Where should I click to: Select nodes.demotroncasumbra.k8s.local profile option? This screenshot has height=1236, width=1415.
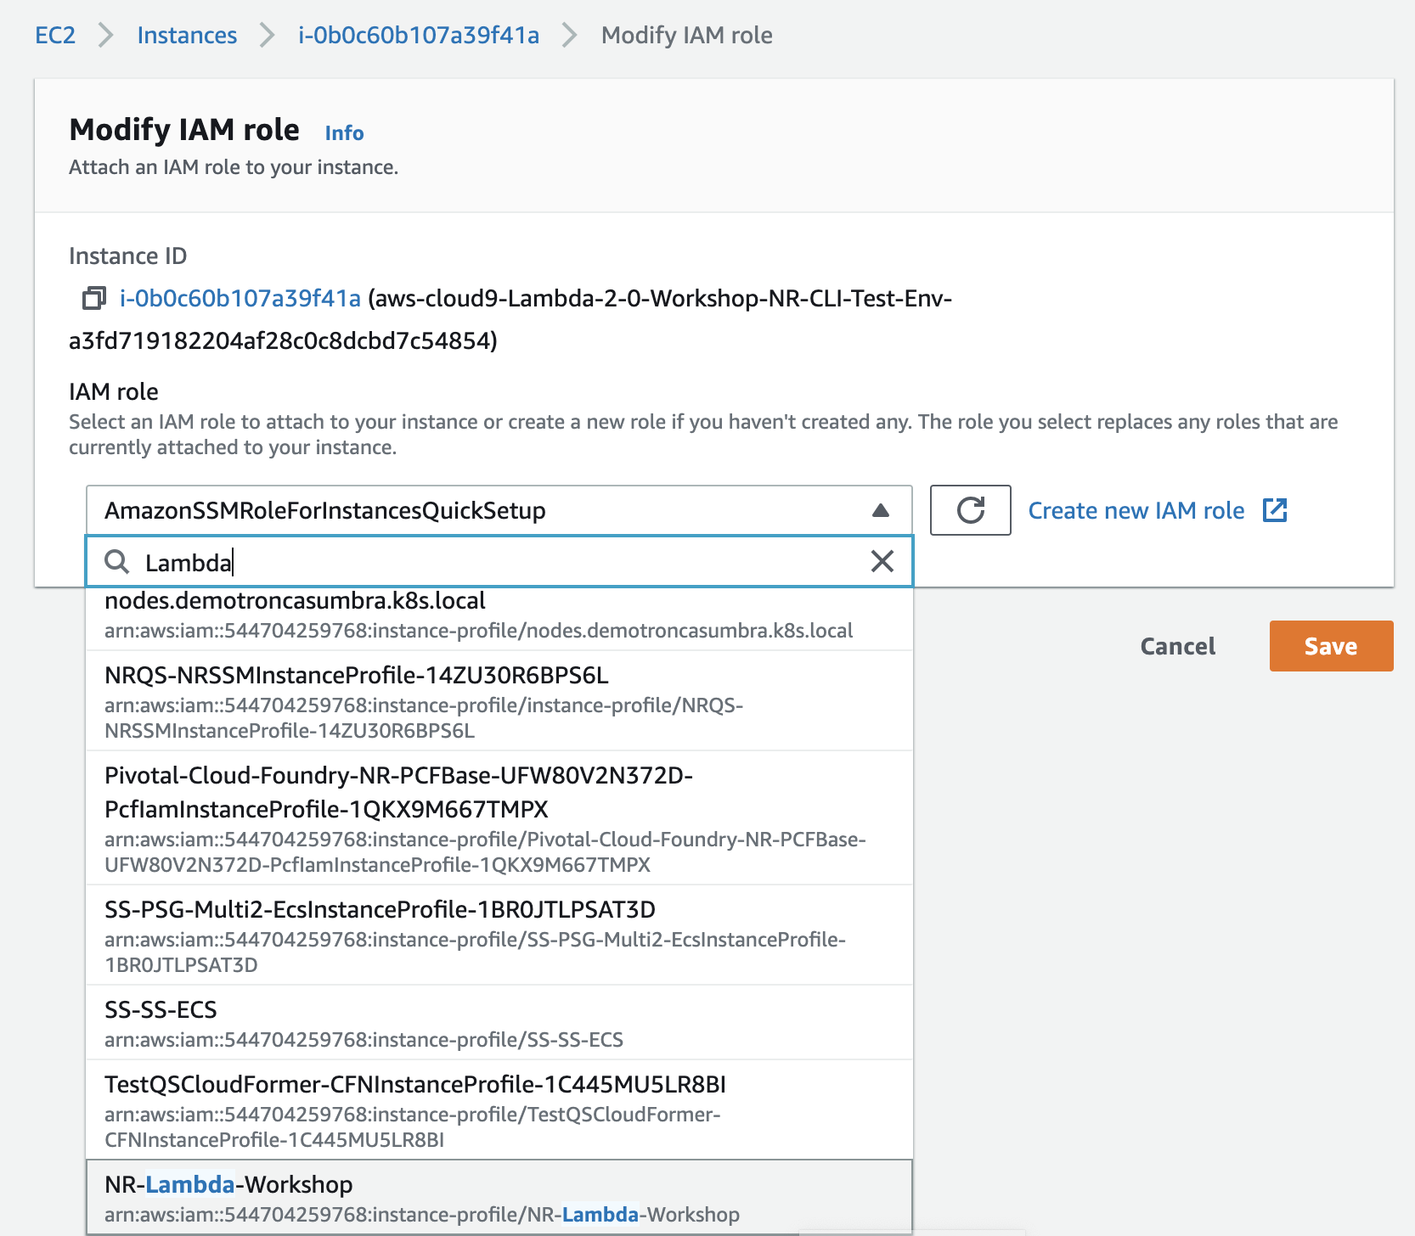499,617
